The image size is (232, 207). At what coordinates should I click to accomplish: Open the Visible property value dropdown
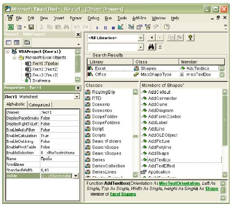tap(76, 175)
